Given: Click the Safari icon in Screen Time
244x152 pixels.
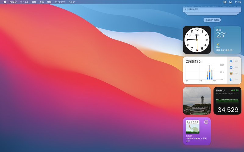Looking at the screenshot, I should click(231, 61).
